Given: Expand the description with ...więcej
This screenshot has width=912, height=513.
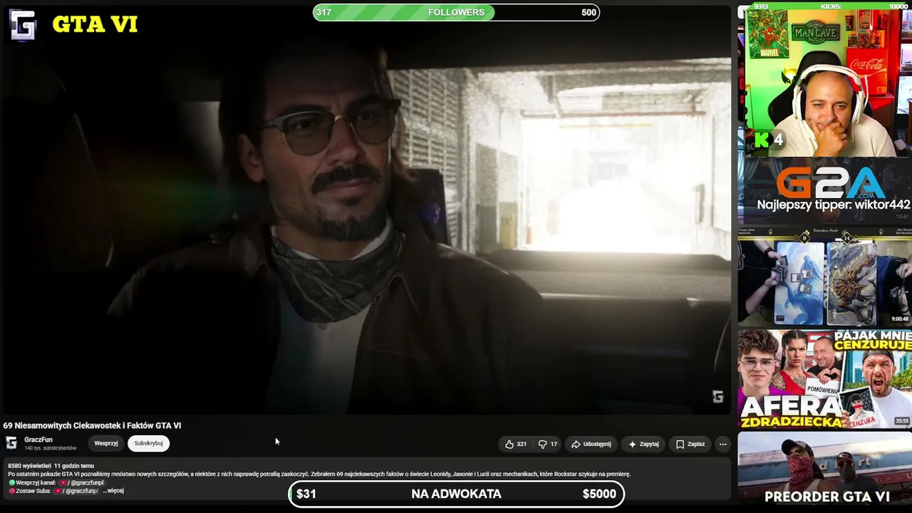Looking at the screenshot, I should (113, 491).
